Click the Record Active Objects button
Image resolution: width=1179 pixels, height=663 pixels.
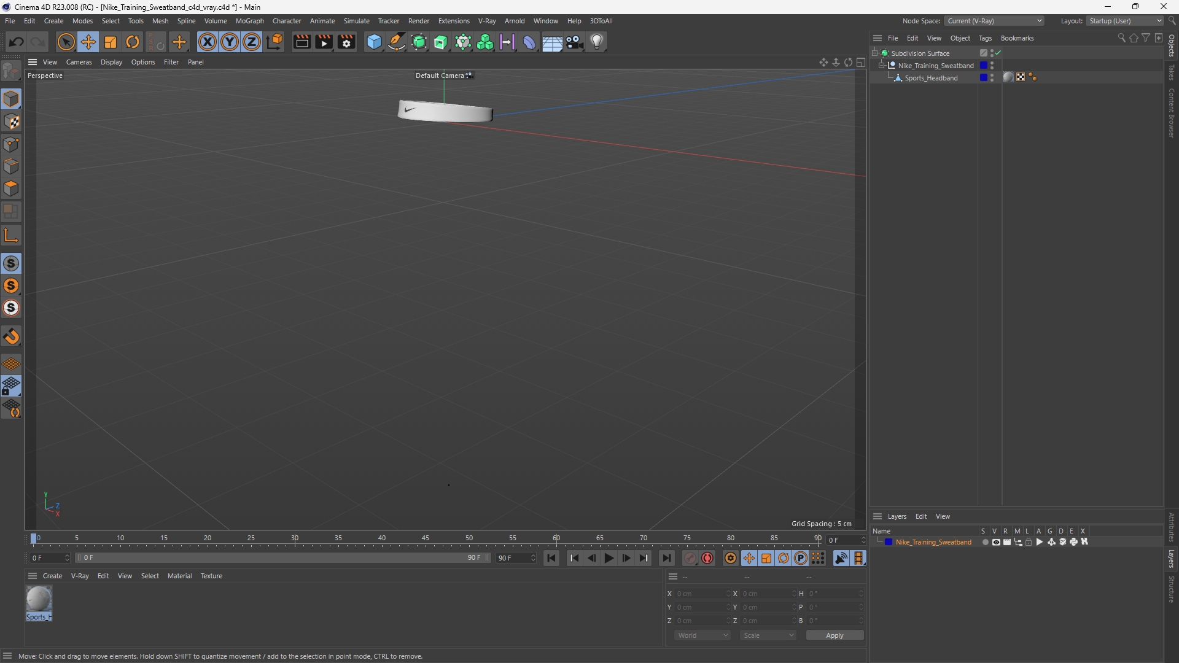690,558
